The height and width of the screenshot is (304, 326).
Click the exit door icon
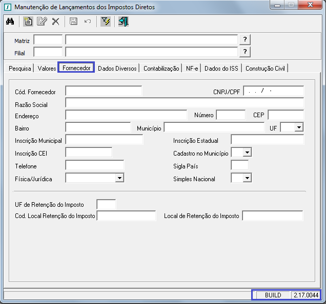(123, 21)
